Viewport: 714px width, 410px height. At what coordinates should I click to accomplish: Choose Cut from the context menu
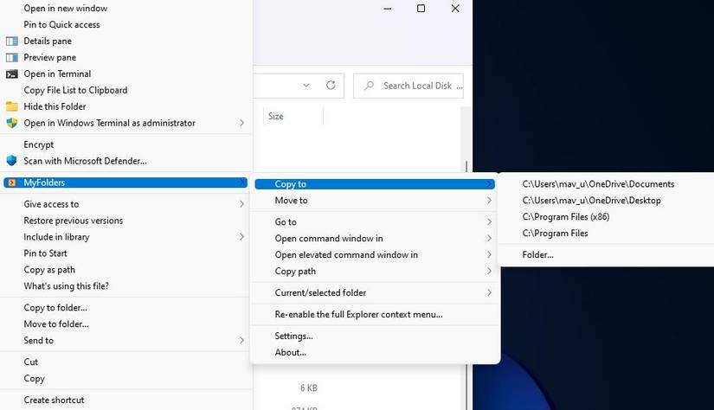[x=30, y=362]
